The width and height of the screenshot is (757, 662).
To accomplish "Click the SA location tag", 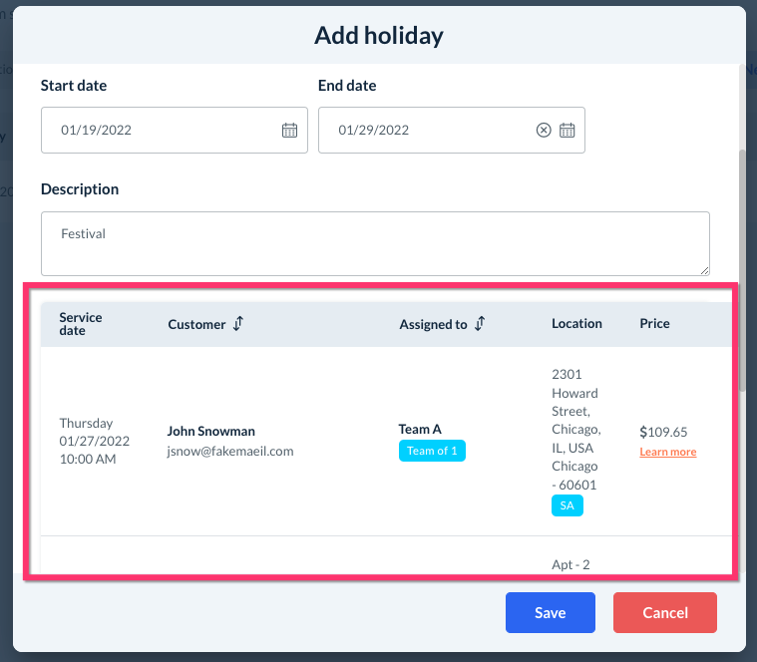I will click(567, 505).
